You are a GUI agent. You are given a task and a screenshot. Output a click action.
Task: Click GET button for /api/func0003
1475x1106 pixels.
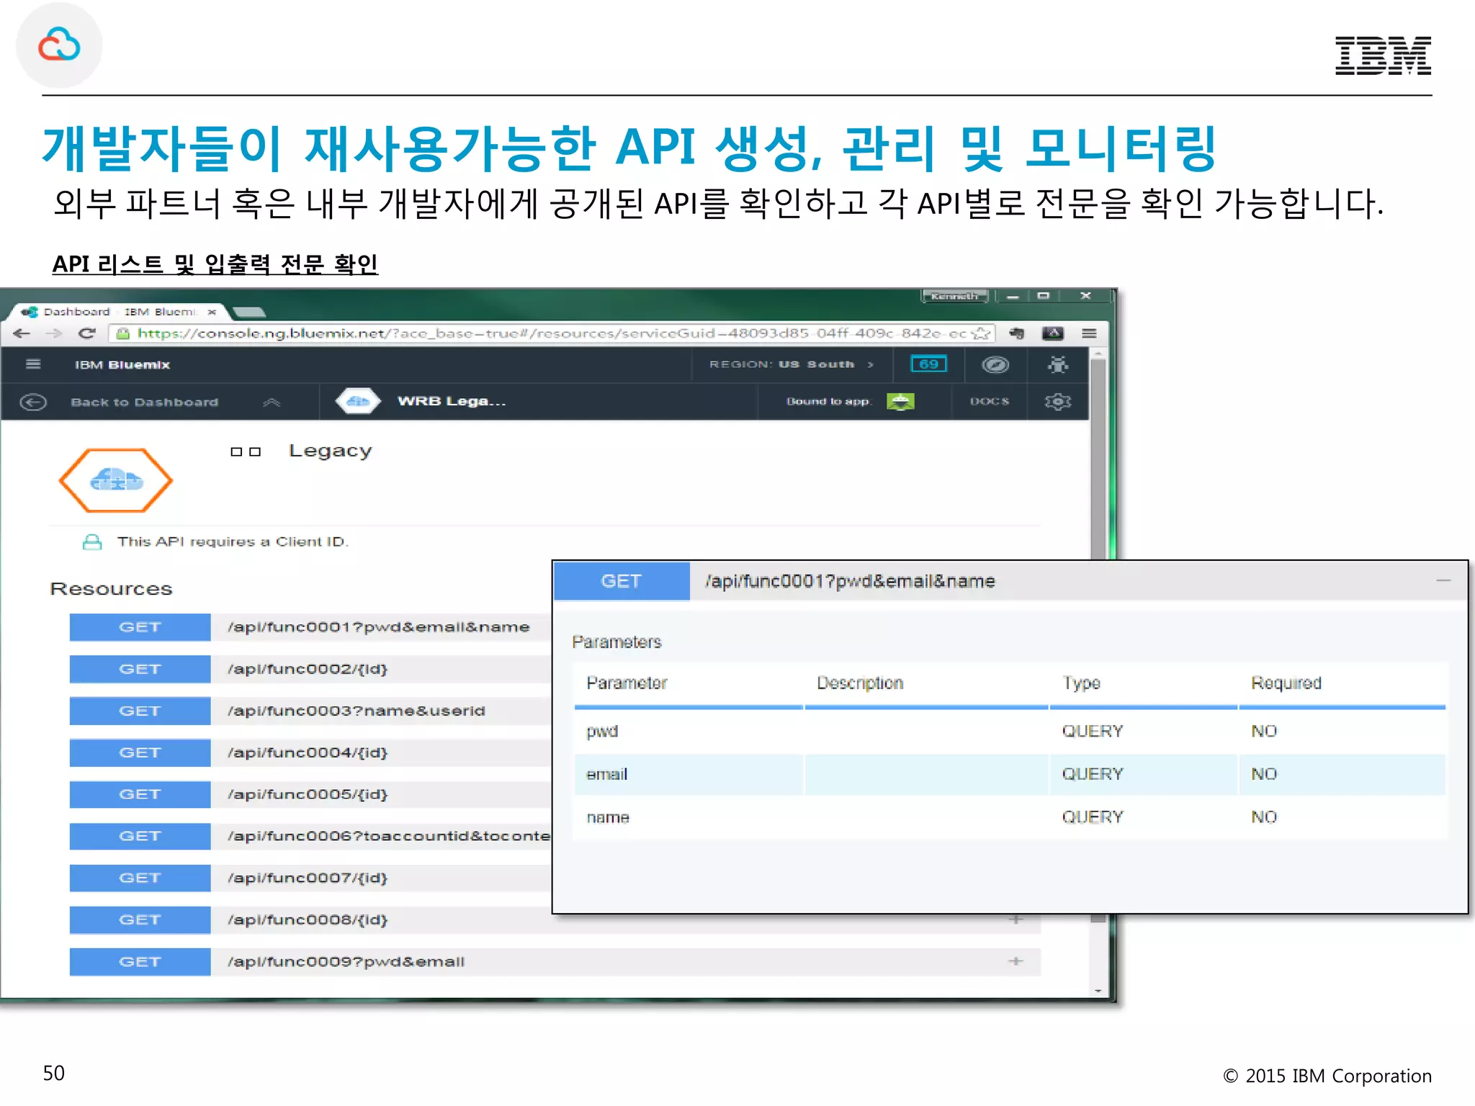click(x=140, y=711)
